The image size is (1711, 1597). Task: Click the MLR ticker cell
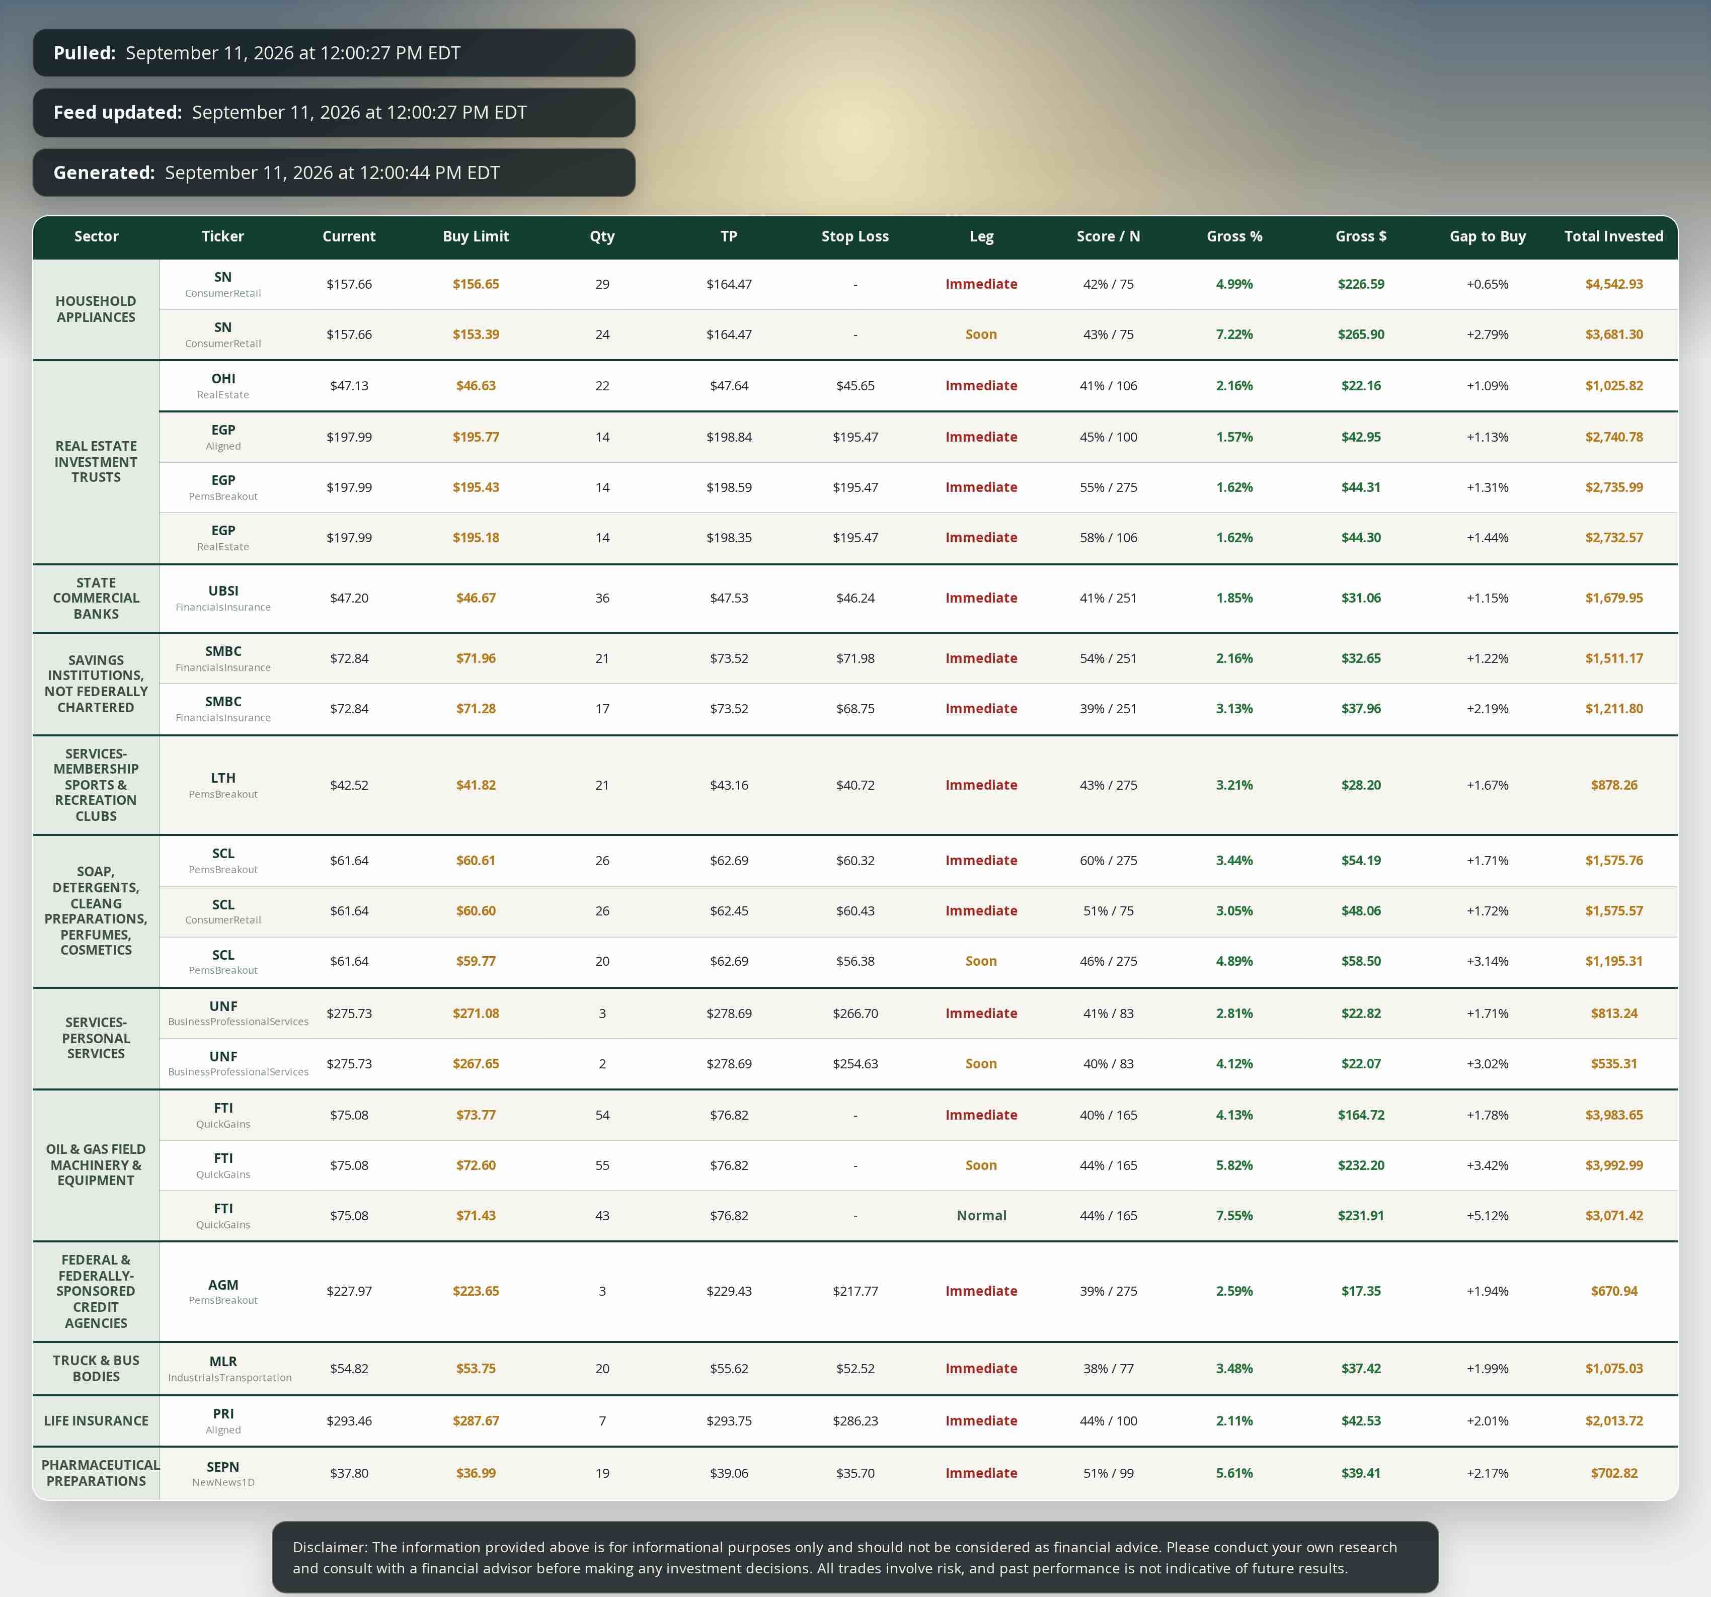click(223, 1368)
